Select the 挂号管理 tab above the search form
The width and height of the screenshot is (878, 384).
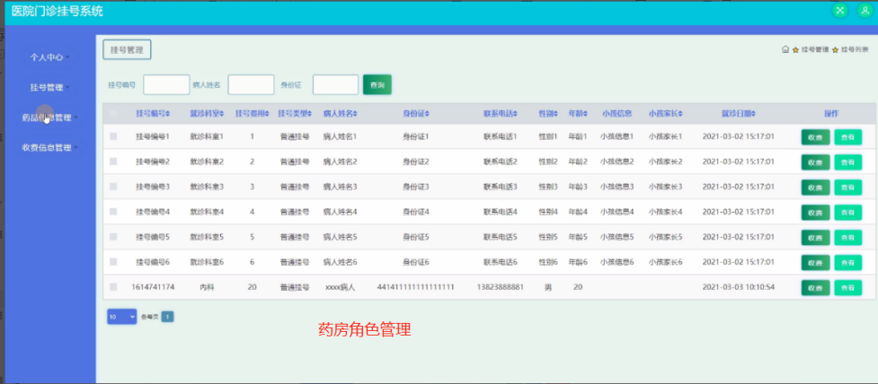[x=127, y=49]
